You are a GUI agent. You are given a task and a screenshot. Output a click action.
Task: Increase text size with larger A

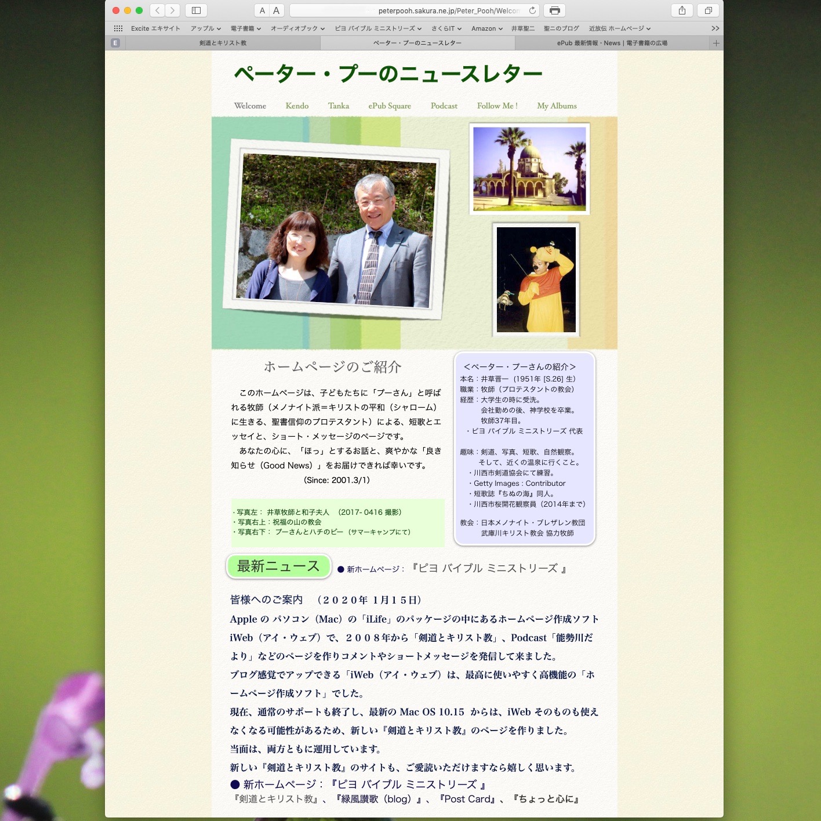[x=277, y=10]
